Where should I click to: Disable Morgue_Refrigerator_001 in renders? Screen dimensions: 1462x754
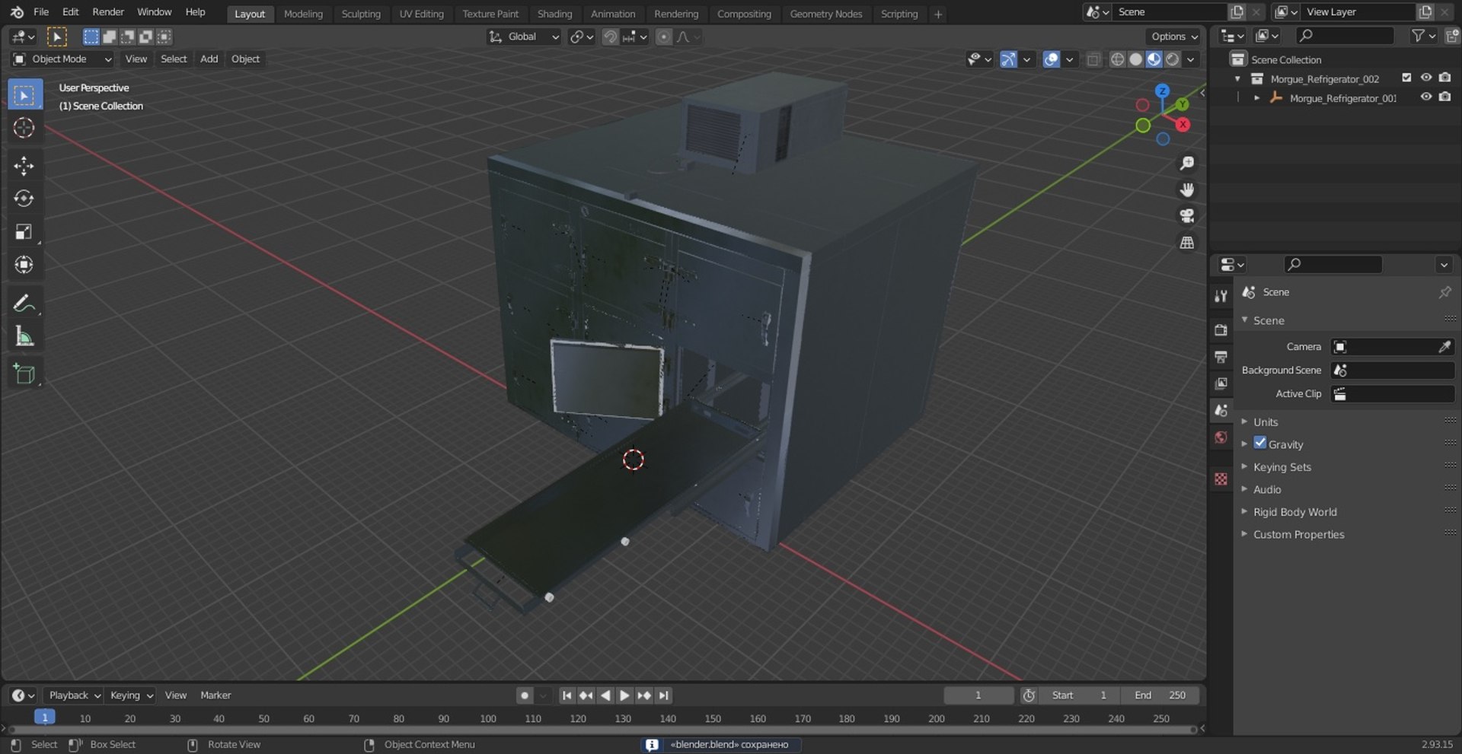click(x=1444, y=97)
